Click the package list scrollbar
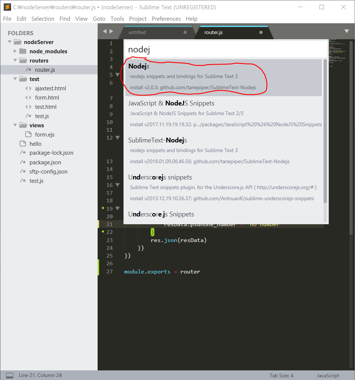355x380 pixels. (x=325, y=131)
